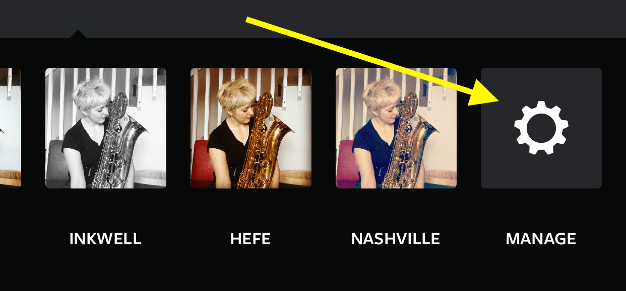Click the dark top toolbar strip
Screen dimensions: 626x291
(313, 19)
